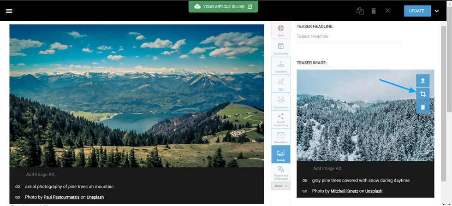
Task: Open the Stats panel
Action: (280, 30)
